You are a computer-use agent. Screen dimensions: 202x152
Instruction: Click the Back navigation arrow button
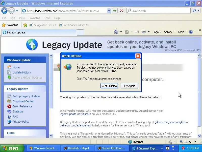tap(4, 11)
